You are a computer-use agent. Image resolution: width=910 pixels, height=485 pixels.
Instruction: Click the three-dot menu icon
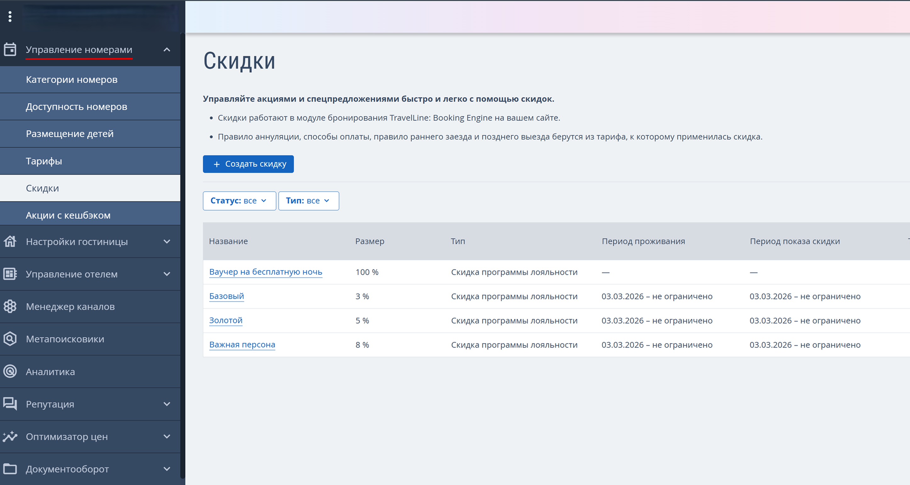[10, 16]
